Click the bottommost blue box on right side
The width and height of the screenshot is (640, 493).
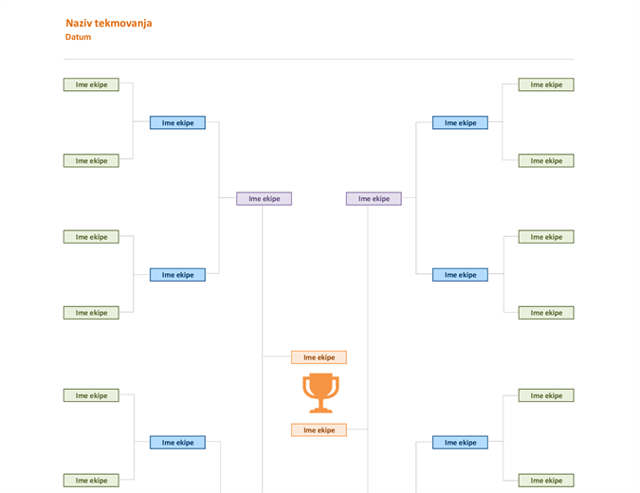[460, 443]
